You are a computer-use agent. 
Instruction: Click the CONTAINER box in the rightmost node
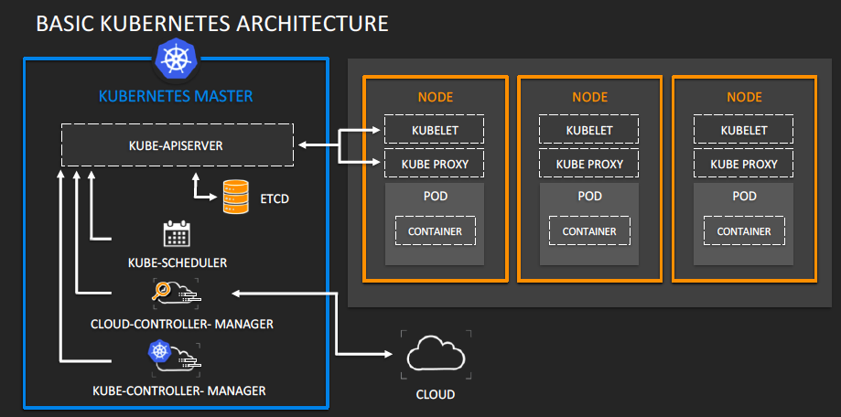tap(744, 231)
